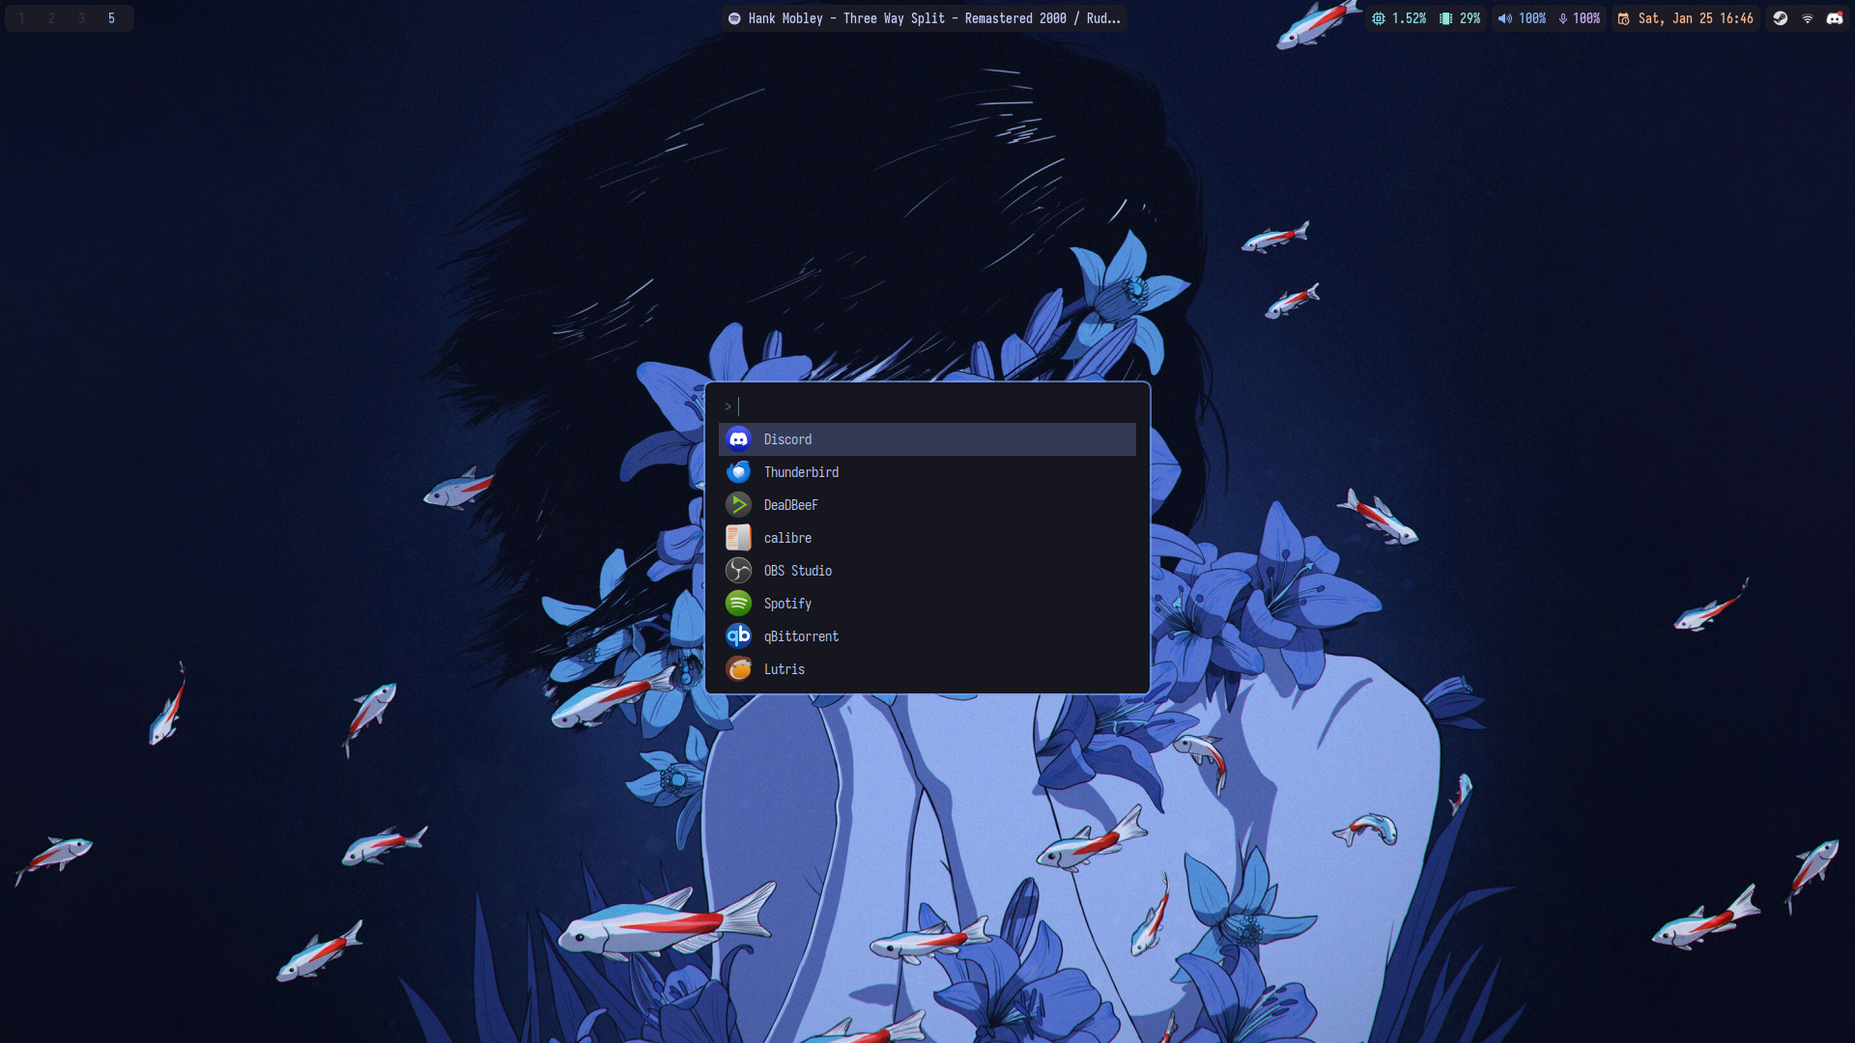Click the calendar icon next to the date
This screenshot has width=1855, height=1043.
point(1623,18)
